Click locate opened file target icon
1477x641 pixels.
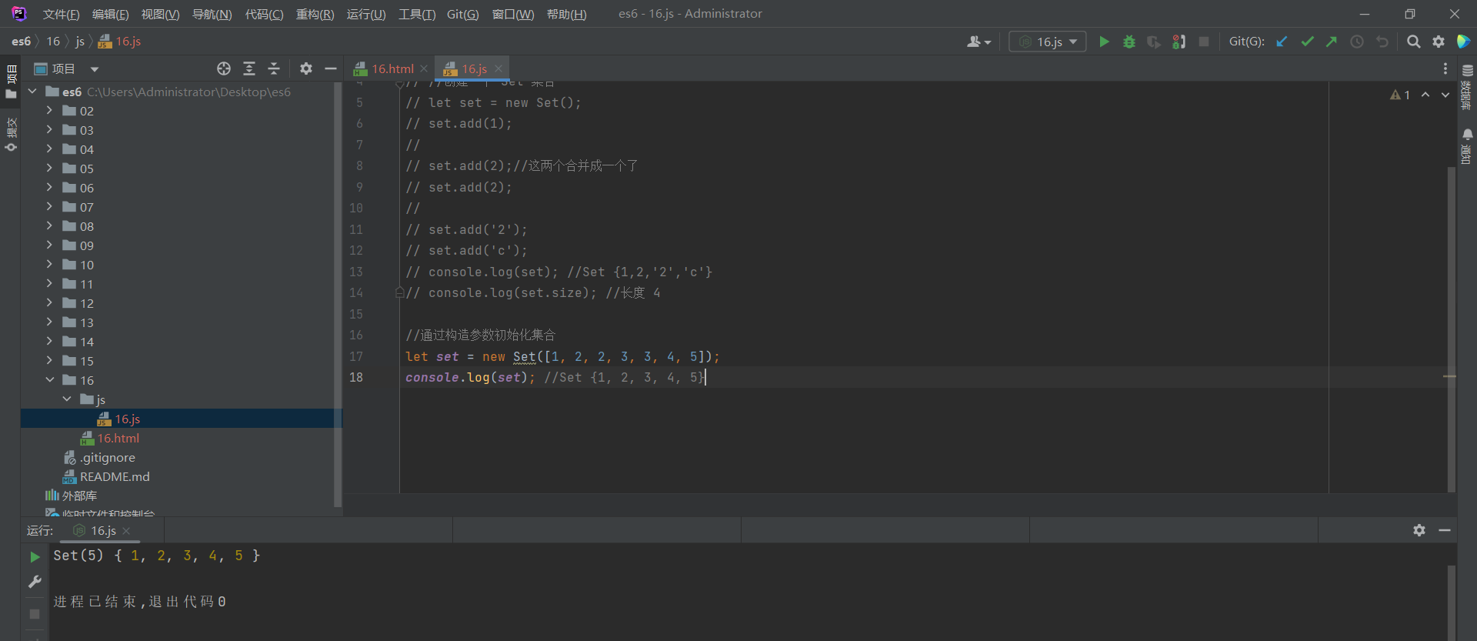(x=224, y=68)
